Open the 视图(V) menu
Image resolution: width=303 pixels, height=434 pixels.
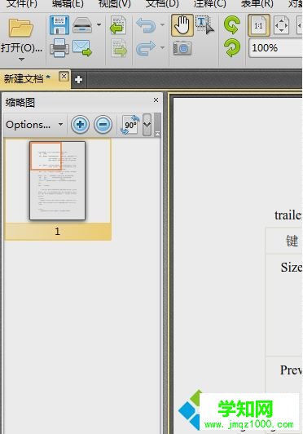(115, 4)
